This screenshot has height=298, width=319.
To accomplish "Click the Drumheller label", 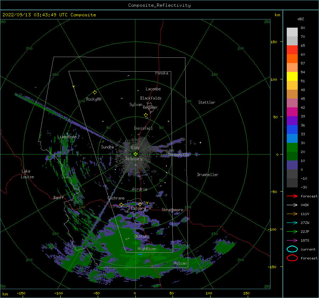I will [x=208, y=175].
